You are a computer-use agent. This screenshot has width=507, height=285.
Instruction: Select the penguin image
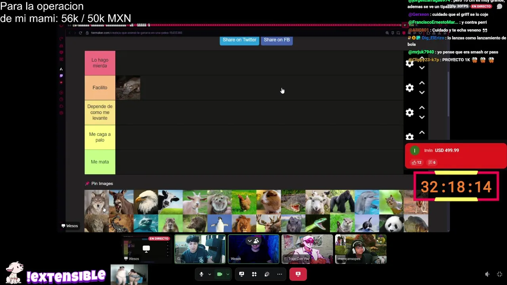219,223
